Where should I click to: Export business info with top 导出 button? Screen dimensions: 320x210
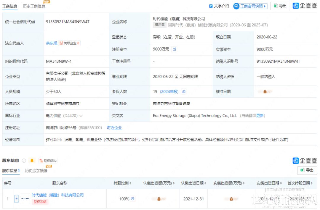pyautogui.click(x=280, y=6)
